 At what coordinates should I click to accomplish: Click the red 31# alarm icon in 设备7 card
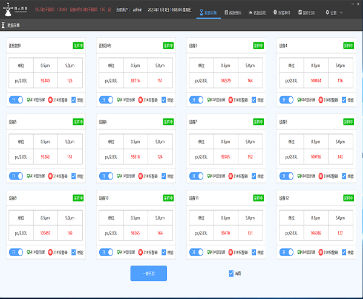pos(231,176)
